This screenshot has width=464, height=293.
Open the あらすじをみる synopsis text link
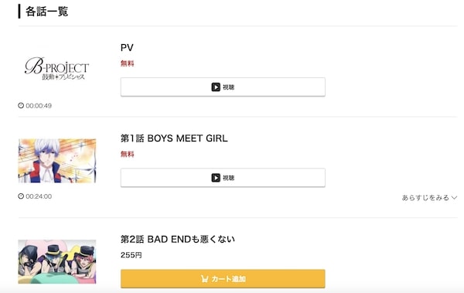[x=425, y=198]
